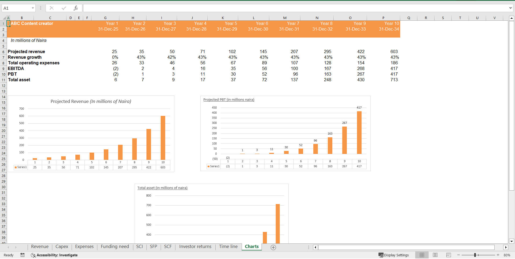Viewport: 515px width, 259px height.
Task: Select the Total asset chart title
Action: click(162, 188)
